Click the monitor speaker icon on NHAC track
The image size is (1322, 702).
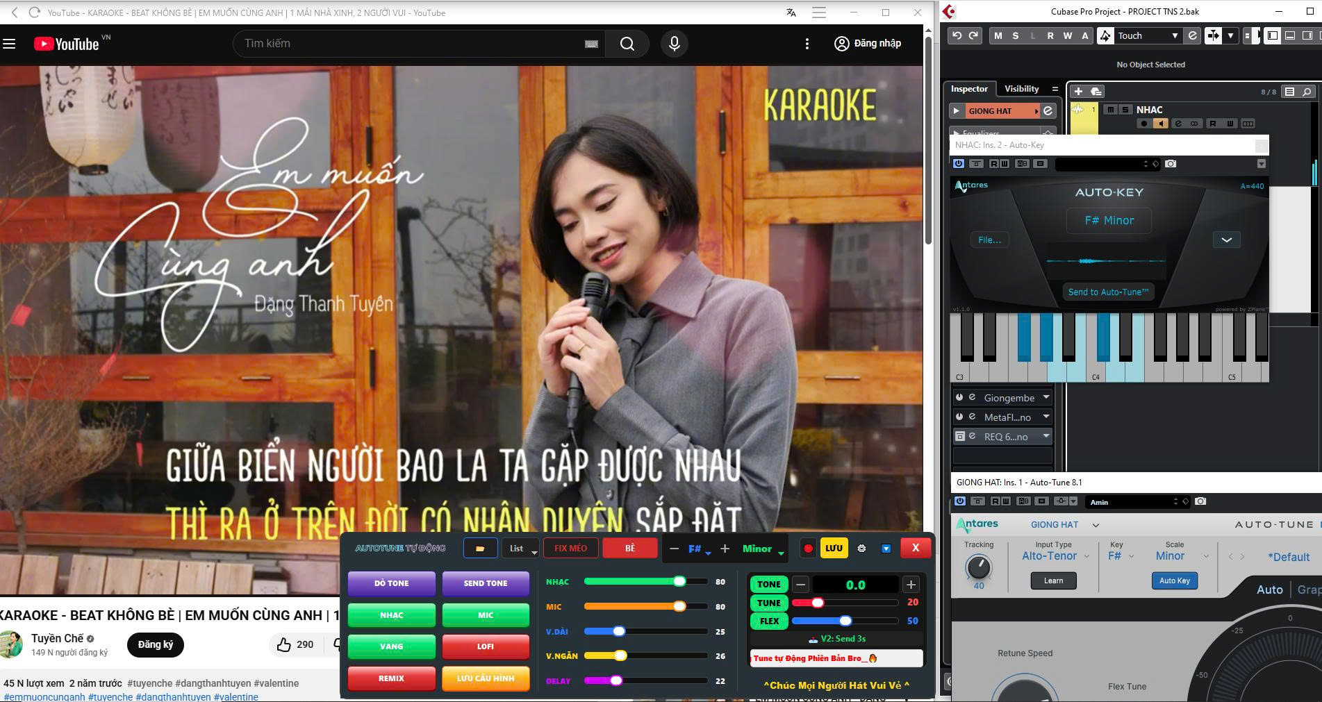coord(1160,124)
